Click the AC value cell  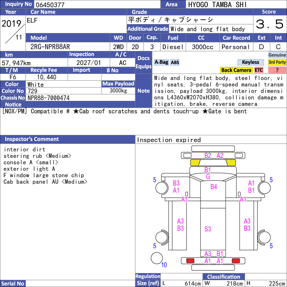click(122, 63)
